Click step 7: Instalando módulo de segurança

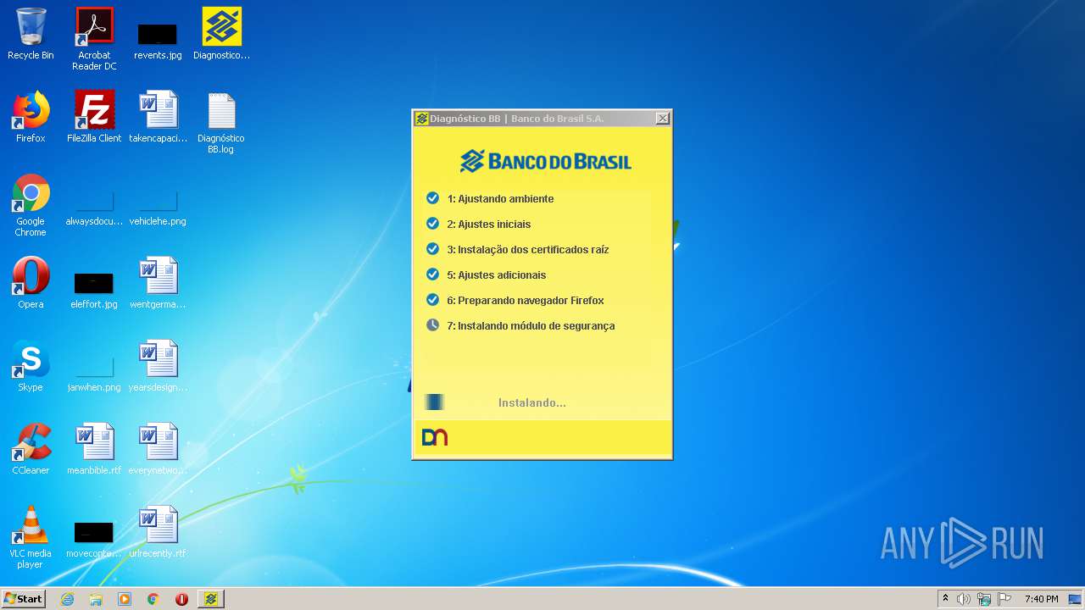pyautogui.click(x=531, y=326)
